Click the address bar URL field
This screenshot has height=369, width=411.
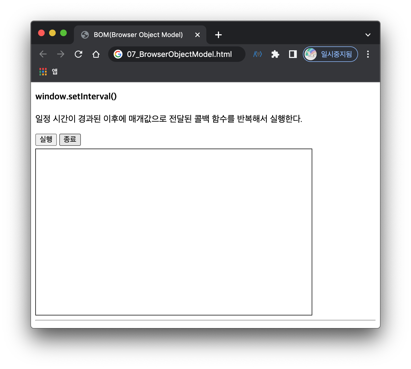tap(177, 54)
